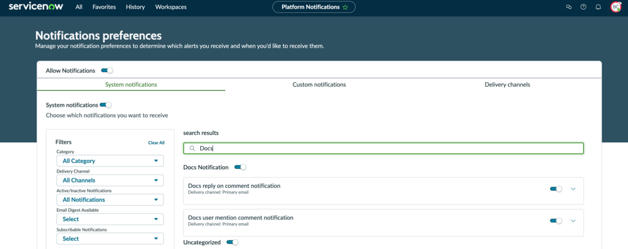Toggle Allow Notifications switch
Viewport: 628px width, 249px height.
tap(107, 71)
